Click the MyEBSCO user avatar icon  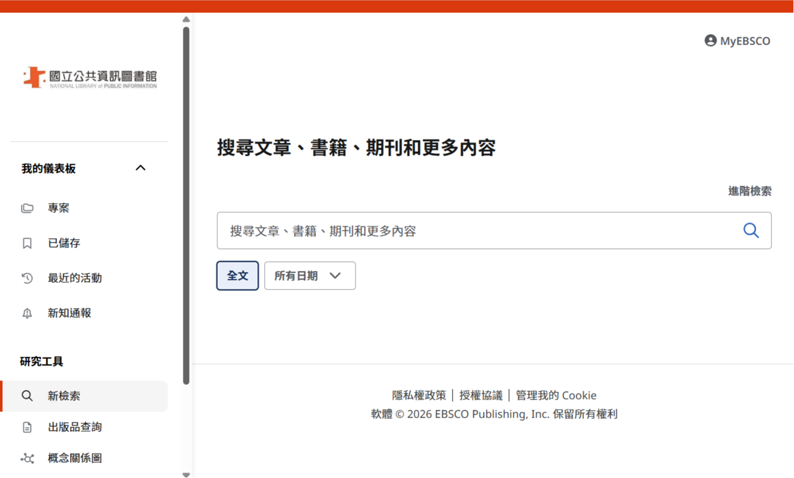(x=710, y=41)
